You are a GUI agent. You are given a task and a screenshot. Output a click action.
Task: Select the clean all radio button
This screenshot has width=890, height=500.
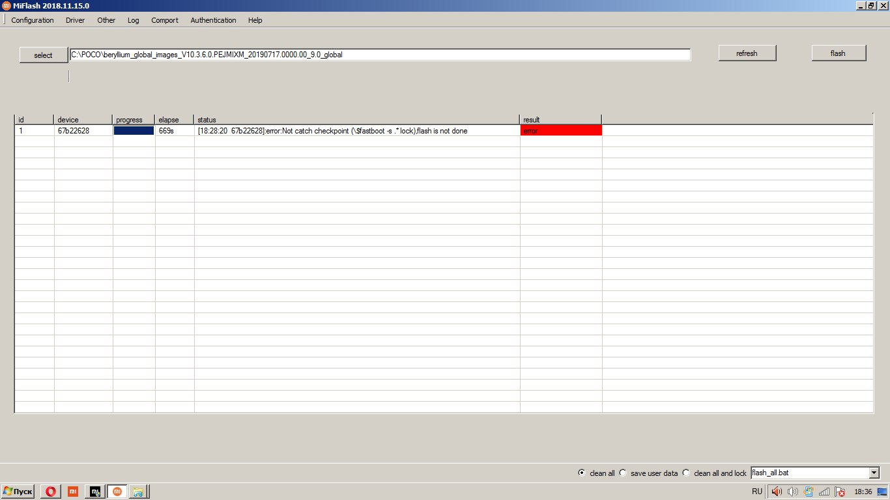coord(582,473)
